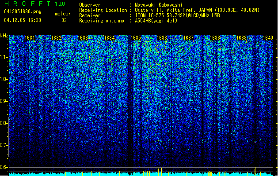Click the 1636 time marker
This screenshot has width=278, height=176.
162,38
